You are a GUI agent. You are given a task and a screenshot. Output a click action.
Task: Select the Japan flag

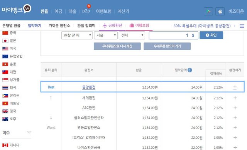(5, 41)
